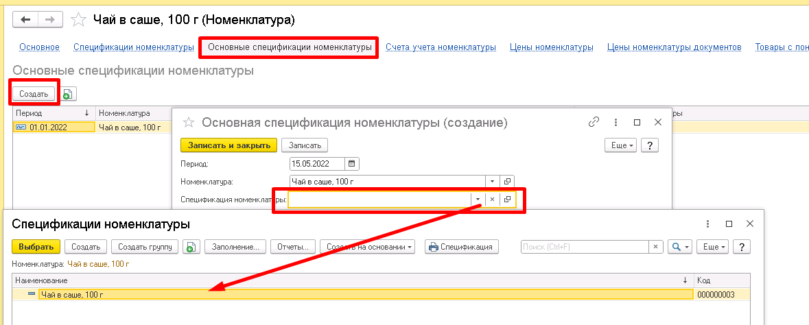Open the selected Номенклатура item form
The image size is (809, 325).
click(508, 182)
